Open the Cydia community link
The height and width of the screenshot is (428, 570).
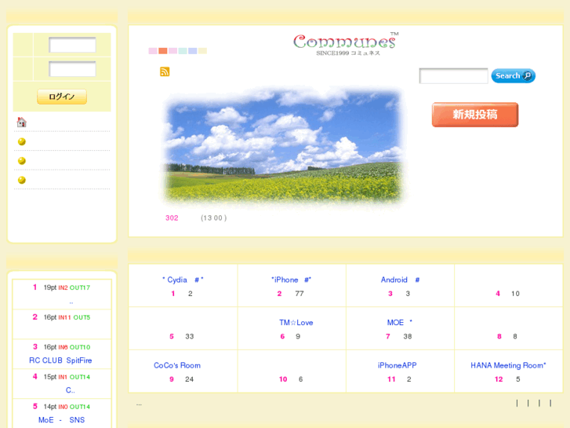click(183, 280)
